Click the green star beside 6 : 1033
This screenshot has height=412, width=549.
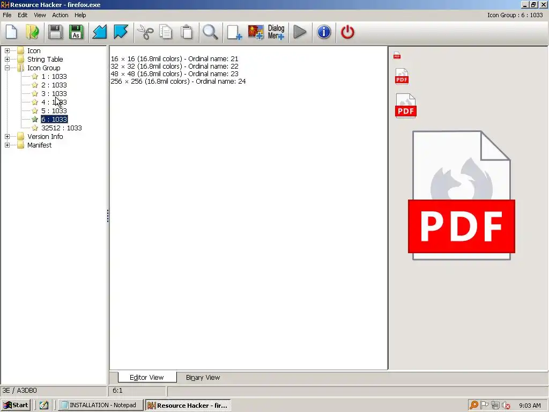pyautogui.click(x=35, y=120)
